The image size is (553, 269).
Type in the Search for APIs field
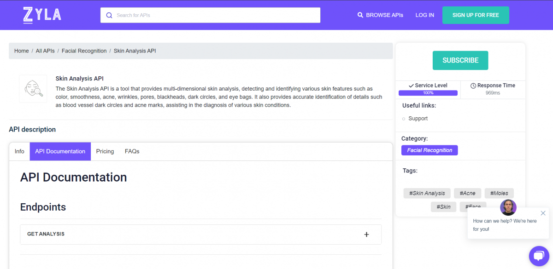tap(217, 15)
